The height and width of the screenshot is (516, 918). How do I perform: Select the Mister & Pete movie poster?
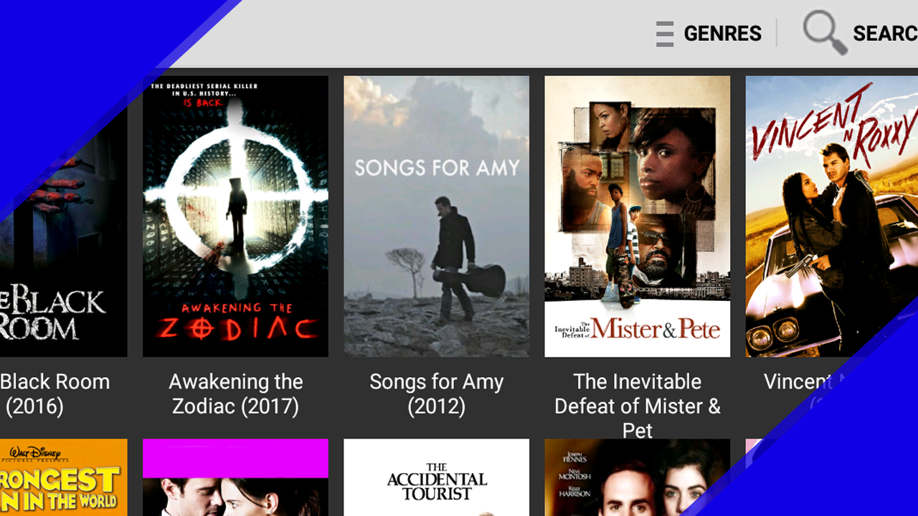(x=637, y=216)
